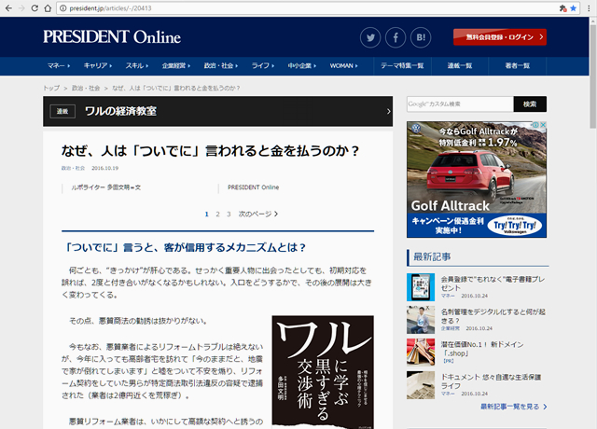This screenshot has width=597, height=429.
Task: Click the translate icon in address bar
Action: 558,7
